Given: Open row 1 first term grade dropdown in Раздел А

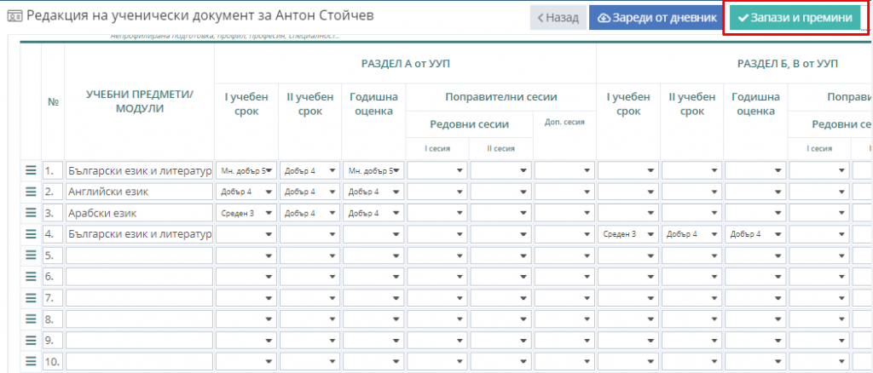Looking at the screenshot, I should point(246,170).
